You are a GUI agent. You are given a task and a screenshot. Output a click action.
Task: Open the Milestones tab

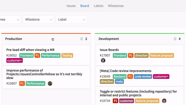(116, 6)
